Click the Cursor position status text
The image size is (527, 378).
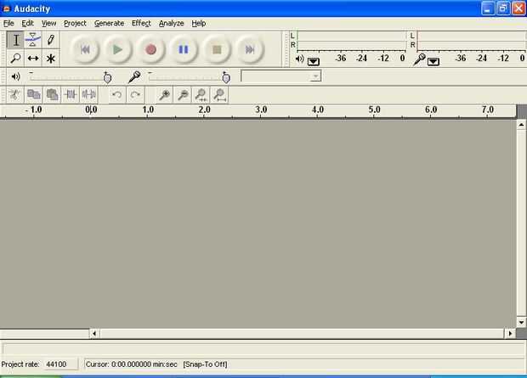click(132, 364)
